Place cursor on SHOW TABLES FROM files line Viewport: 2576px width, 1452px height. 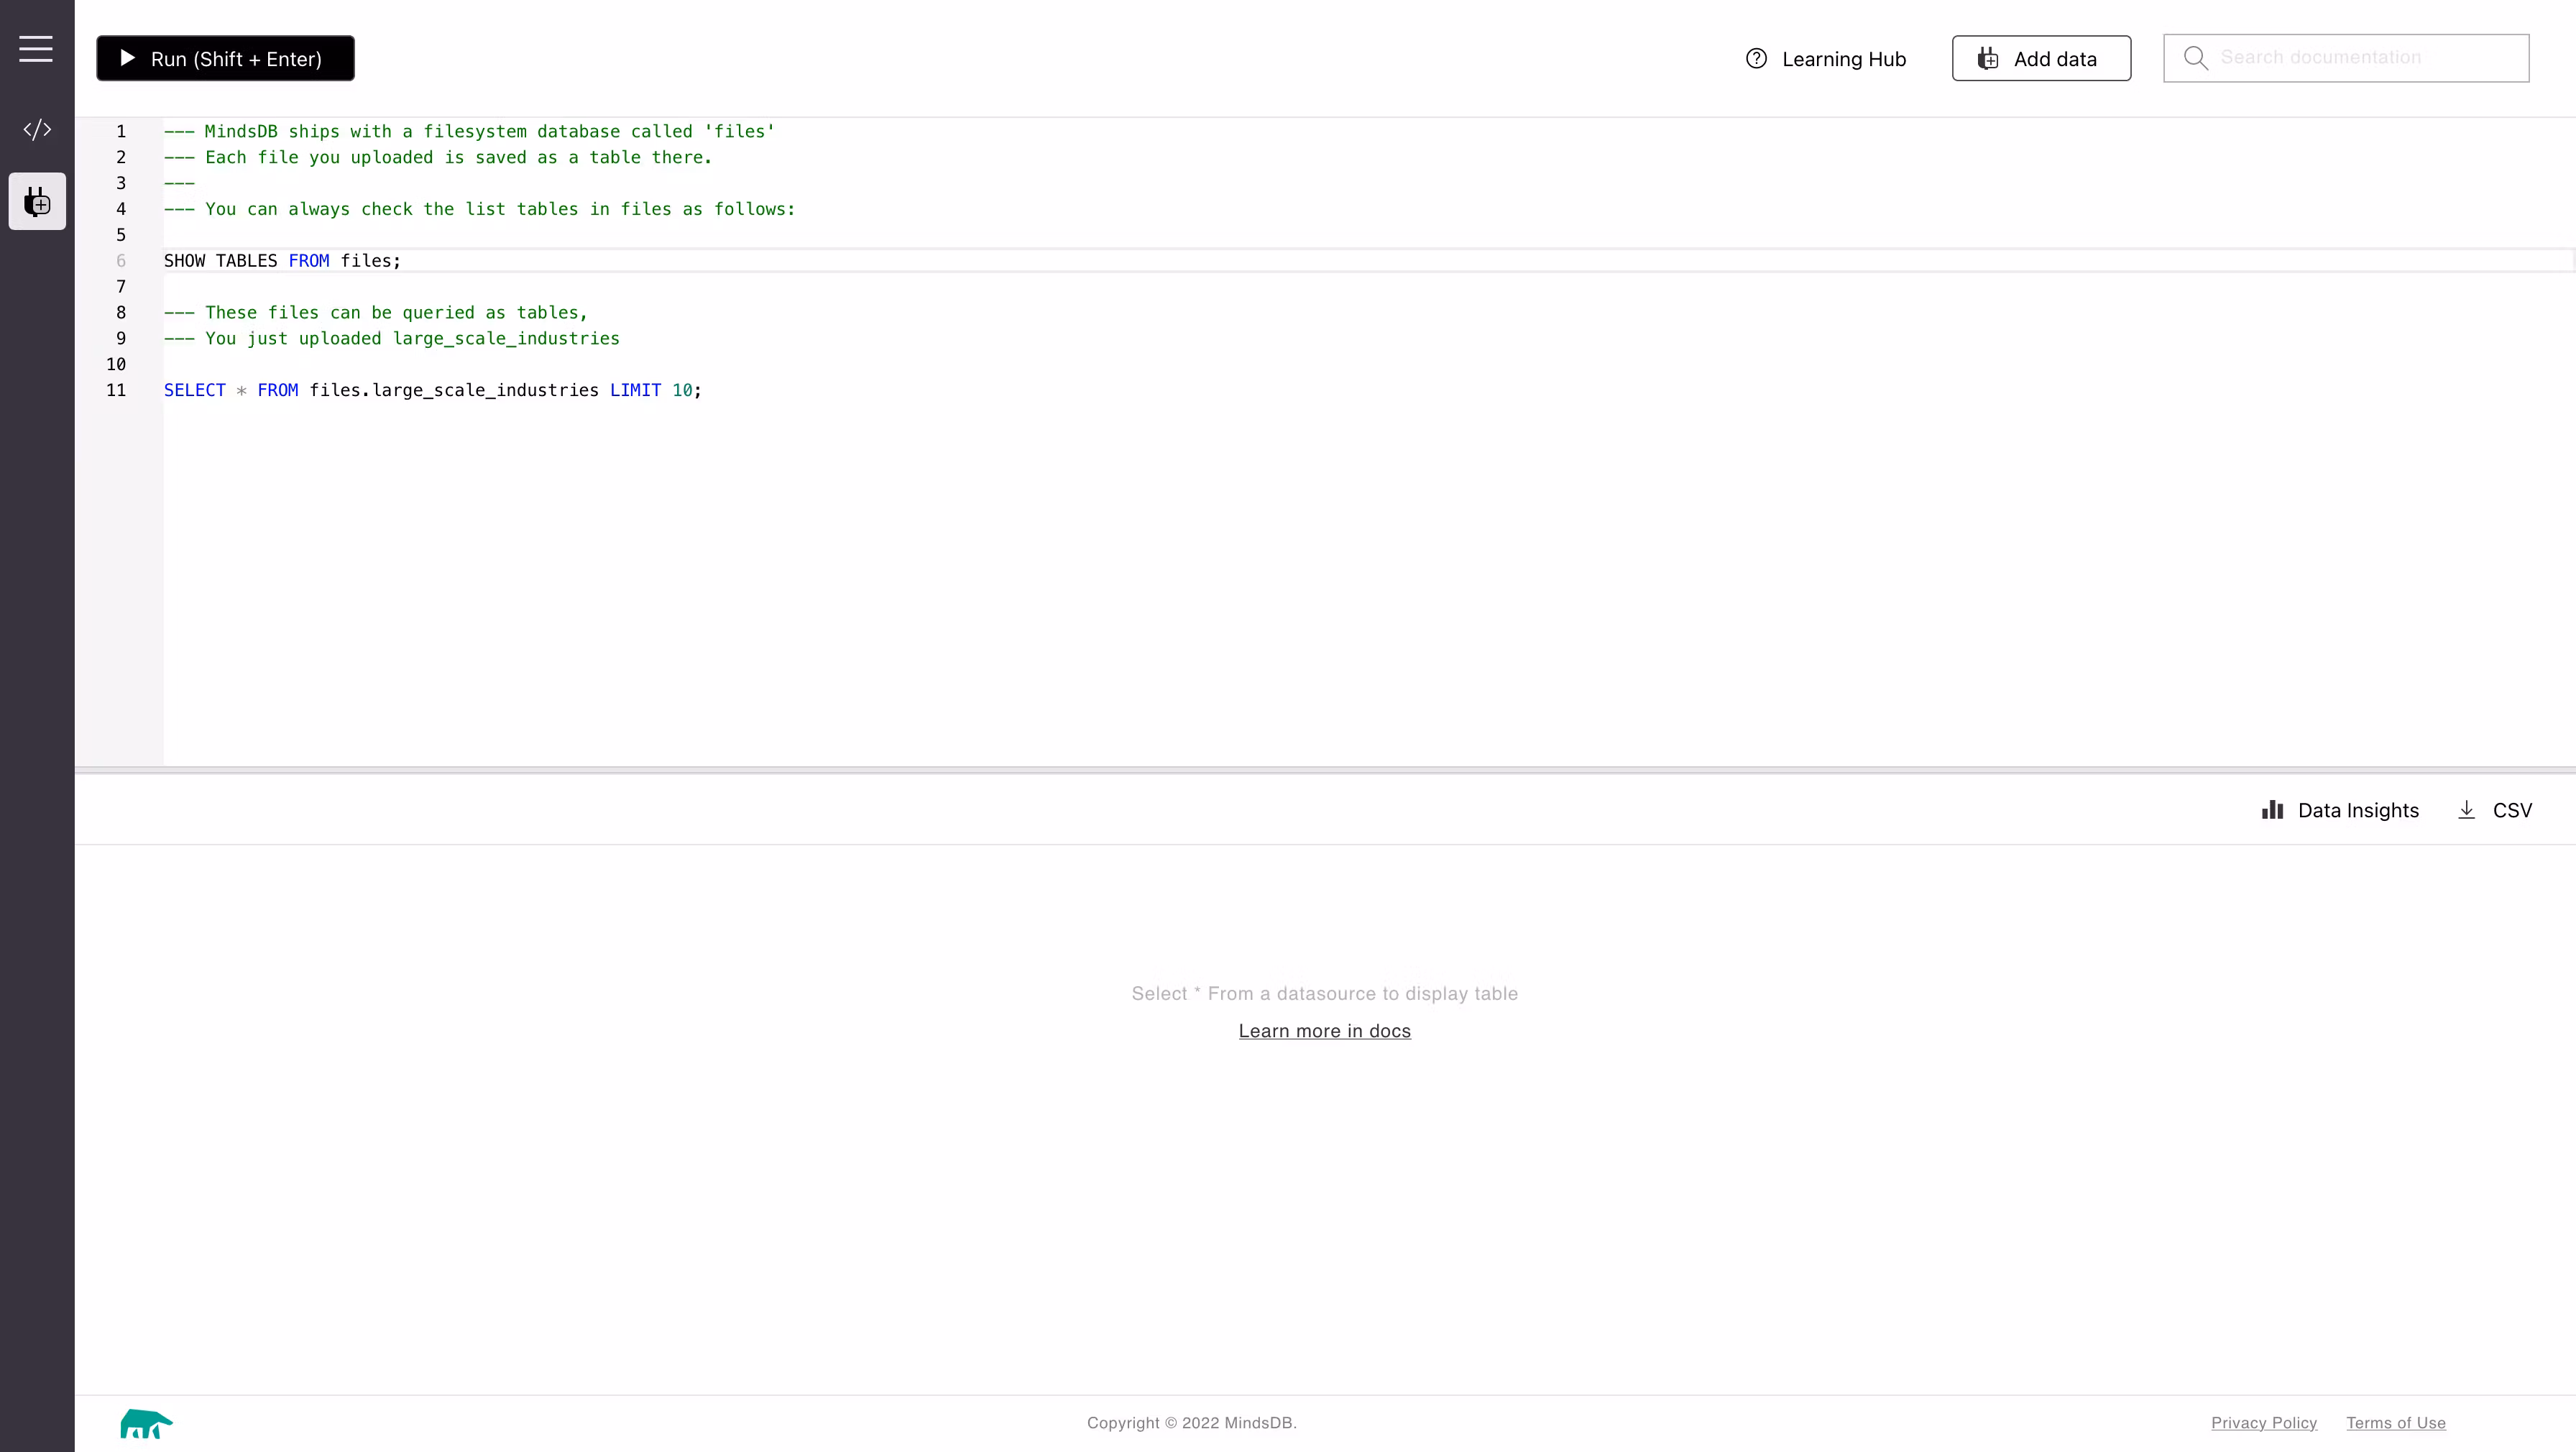click(x=282, y=261)
